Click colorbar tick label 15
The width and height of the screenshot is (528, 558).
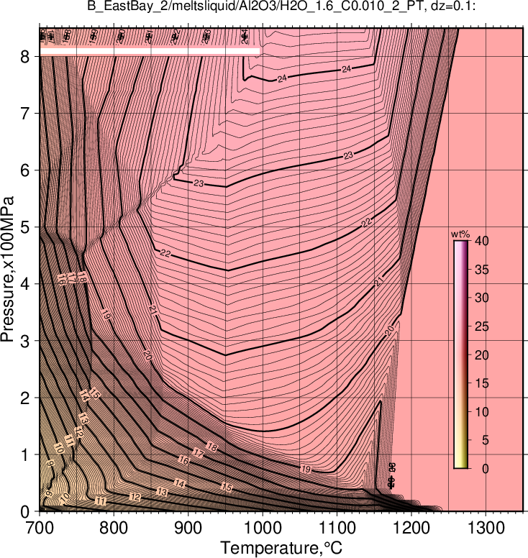[482, 383]
